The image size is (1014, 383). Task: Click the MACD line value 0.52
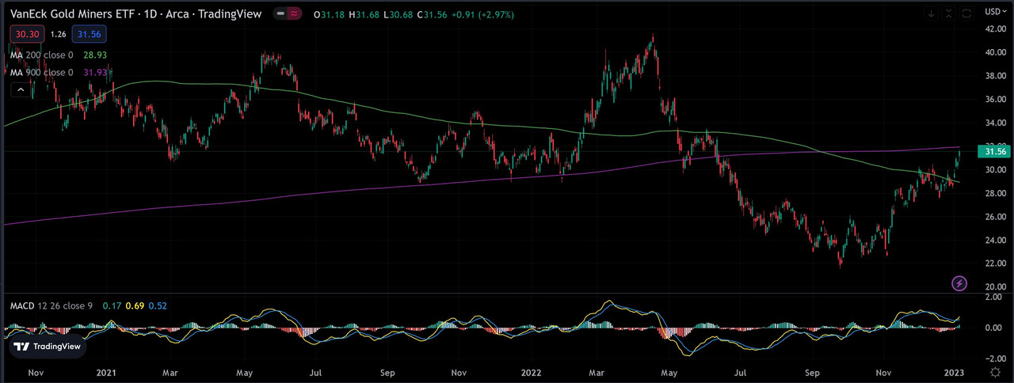(157, 305)
